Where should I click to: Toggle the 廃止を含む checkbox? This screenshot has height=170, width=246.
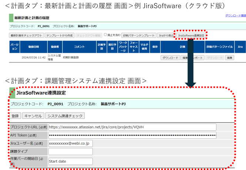click(x=105, y=35)
